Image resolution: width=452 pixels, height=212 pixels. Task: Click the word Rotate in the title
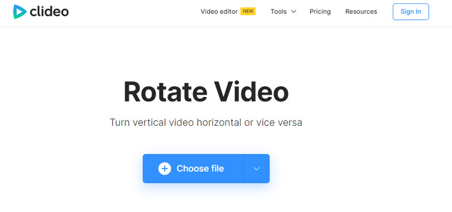point(166,92)
